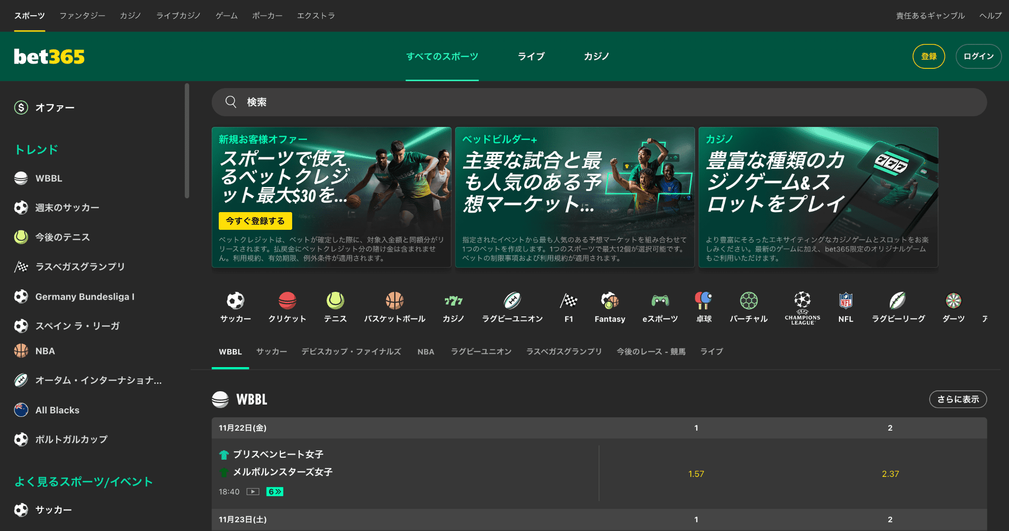The width and height of the screenshot is (1009, 531).
Task: Switch to the ファンタジー top menu item
Action: [x=82, y=16]
